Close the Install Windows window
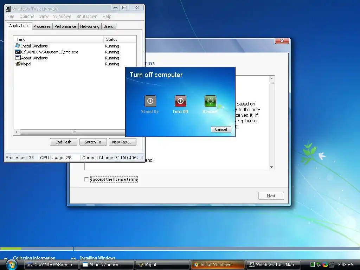This screenshot has width=360, height=270. tap(282, 41)
